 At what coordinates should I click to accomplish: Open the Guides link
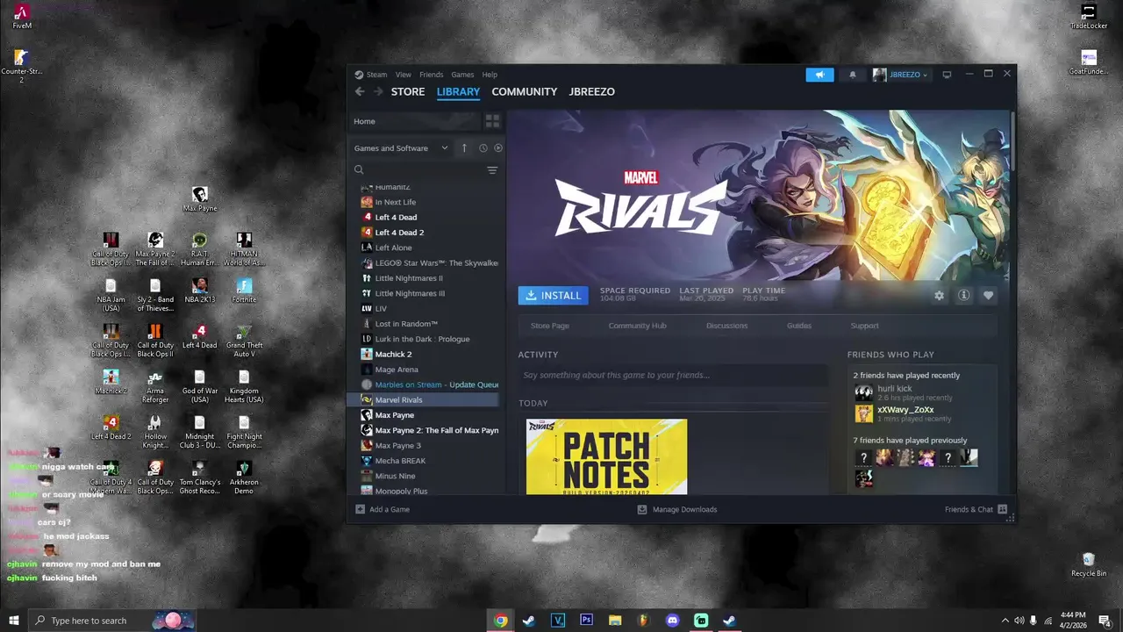(x=799, y=326)
